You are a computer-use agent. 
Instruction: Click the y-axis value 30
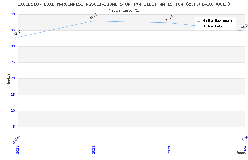[13, 46]
